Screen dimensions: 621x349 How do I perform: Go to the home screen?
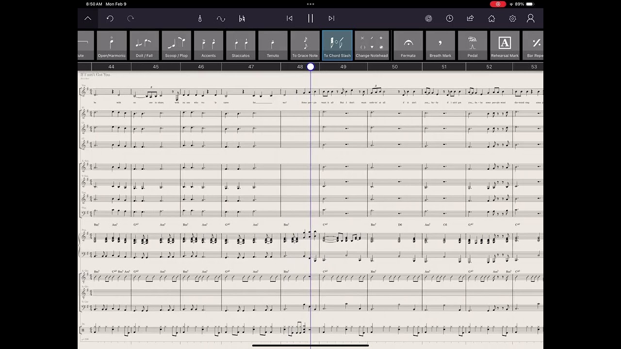[x=491, y=18]
